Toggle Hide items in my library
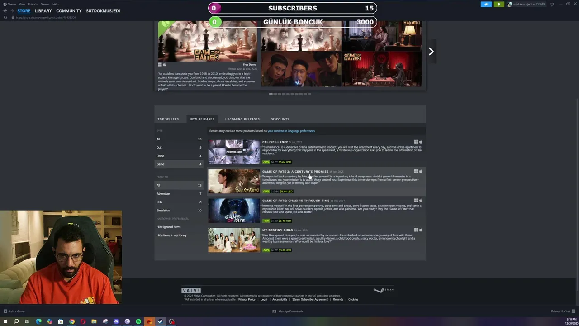The width and height of the screenshot is (579, 326). 171,235
